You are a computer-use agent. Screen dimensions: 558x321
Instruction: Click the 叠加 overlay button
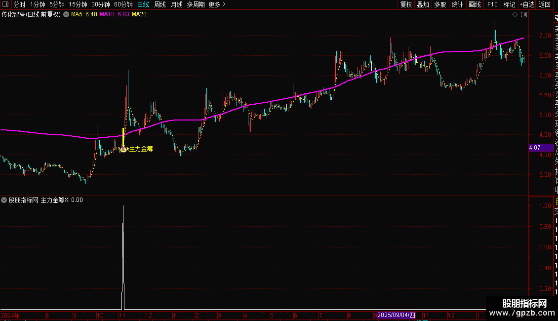(x=423, y=4)
